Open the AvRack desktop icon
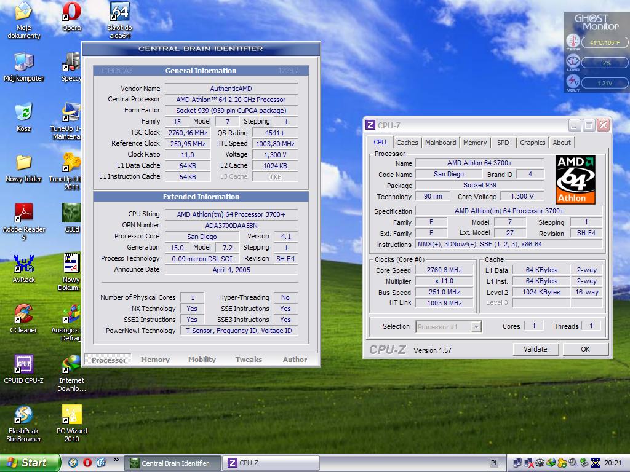 tap(23, 264)
